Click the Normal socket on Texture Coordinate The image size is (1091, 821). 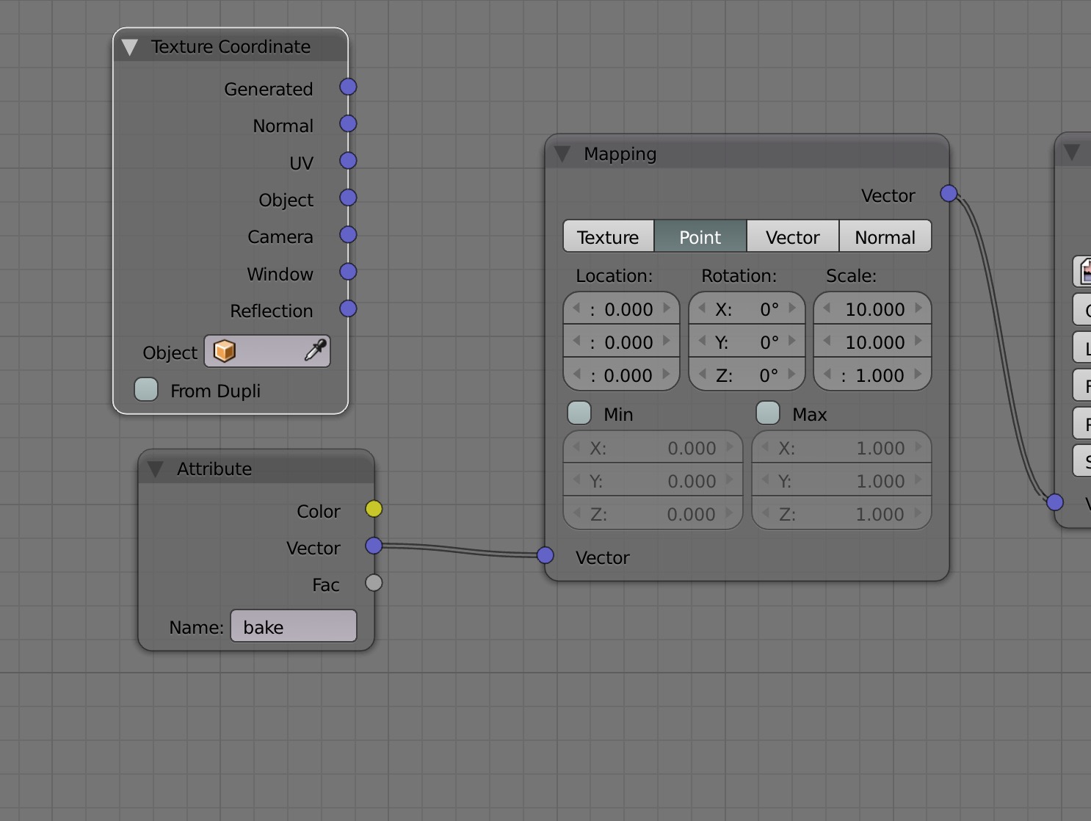[348, 124]
